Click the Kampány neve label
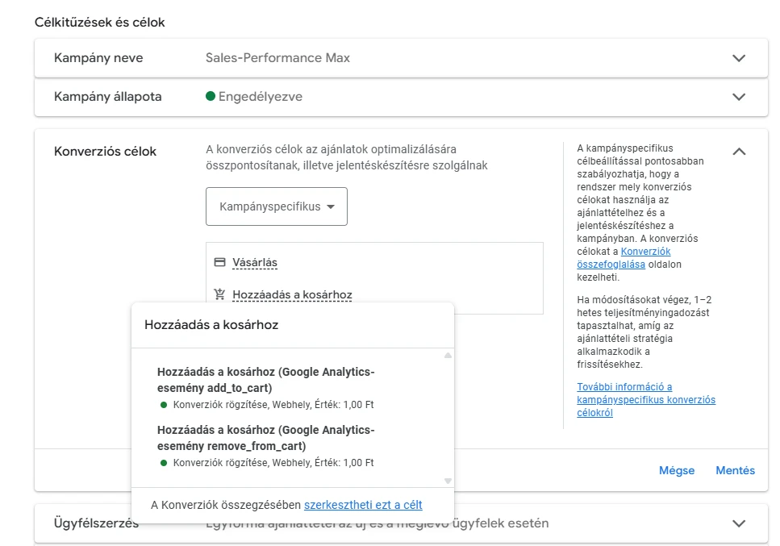 [x=98, y=58]
